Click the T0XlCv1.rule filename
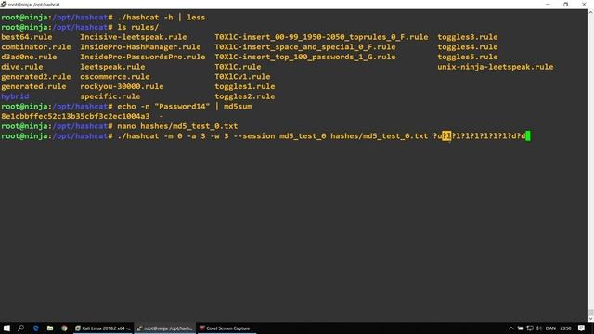Viewport: 594px width, 334px height. click(x=242, y=76)
